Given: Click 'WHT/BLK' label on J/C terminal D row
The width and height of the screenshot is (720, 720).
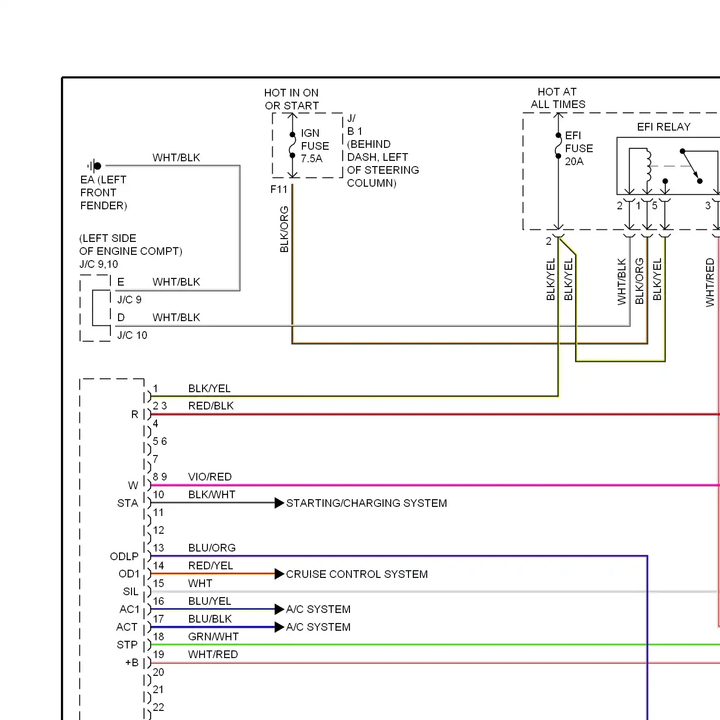Looking at the screenshot, I should (x=176, y=317).
